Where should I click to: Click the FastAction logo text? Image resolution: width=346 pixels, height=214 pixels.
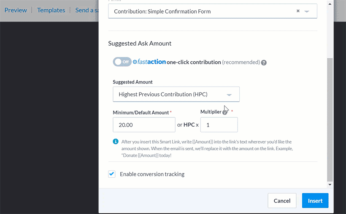tap(149, 62)
